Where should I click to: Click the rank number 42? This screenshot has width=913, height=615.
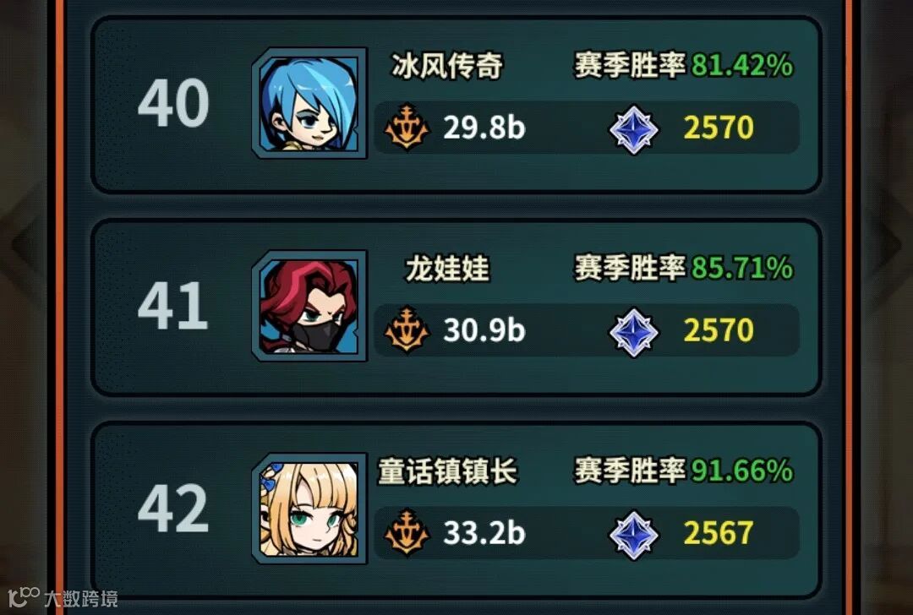(x=173, y=509)
